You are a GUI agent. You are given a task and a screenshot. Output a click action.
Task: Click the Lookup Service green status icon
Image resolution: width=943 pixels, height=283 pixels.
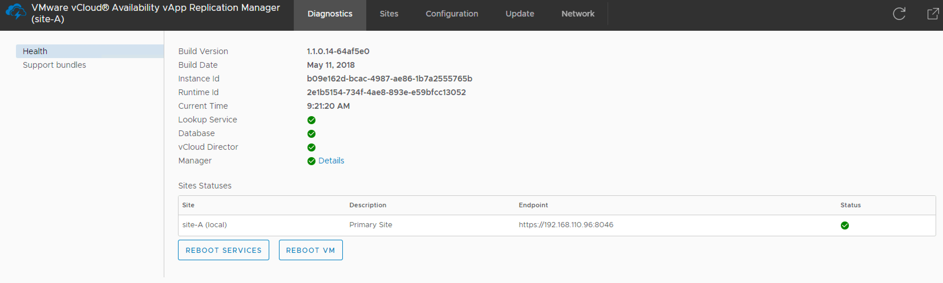coord(311,120)
